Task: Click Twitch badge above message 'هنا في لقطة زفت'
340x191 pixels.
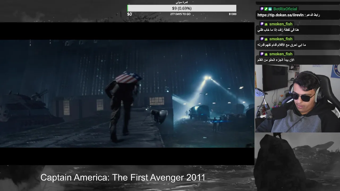Action: tap(262, 24)
